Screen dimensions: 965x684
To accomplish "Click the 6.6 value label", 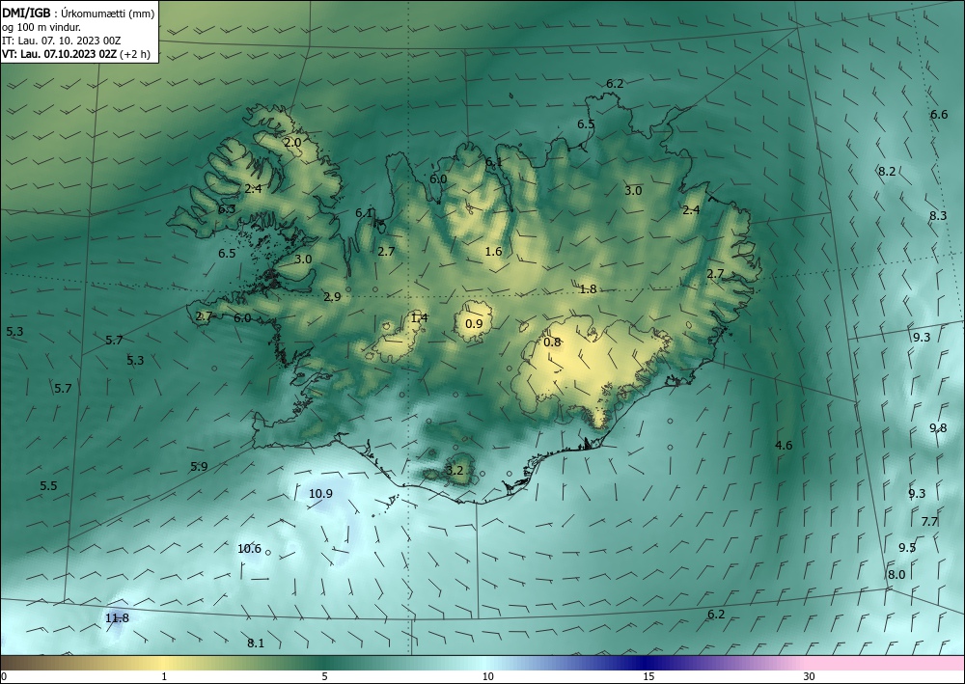I will click(x=939, y=115).
